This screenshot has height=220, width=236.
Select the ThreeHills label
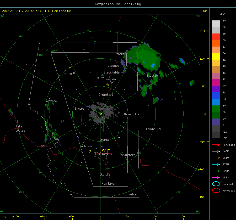131,114
